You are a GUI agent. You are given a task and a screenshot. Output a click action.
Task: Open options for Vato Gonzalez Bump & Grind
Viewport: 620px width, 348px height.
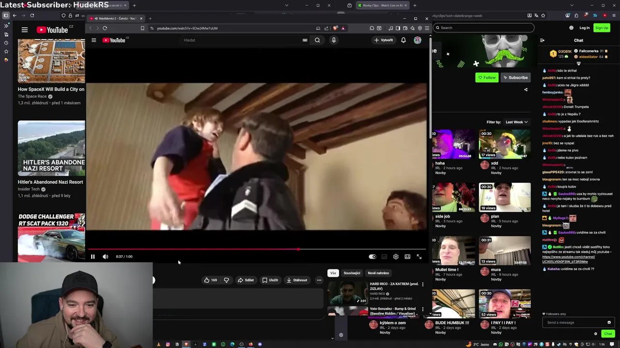click(422, 309)
